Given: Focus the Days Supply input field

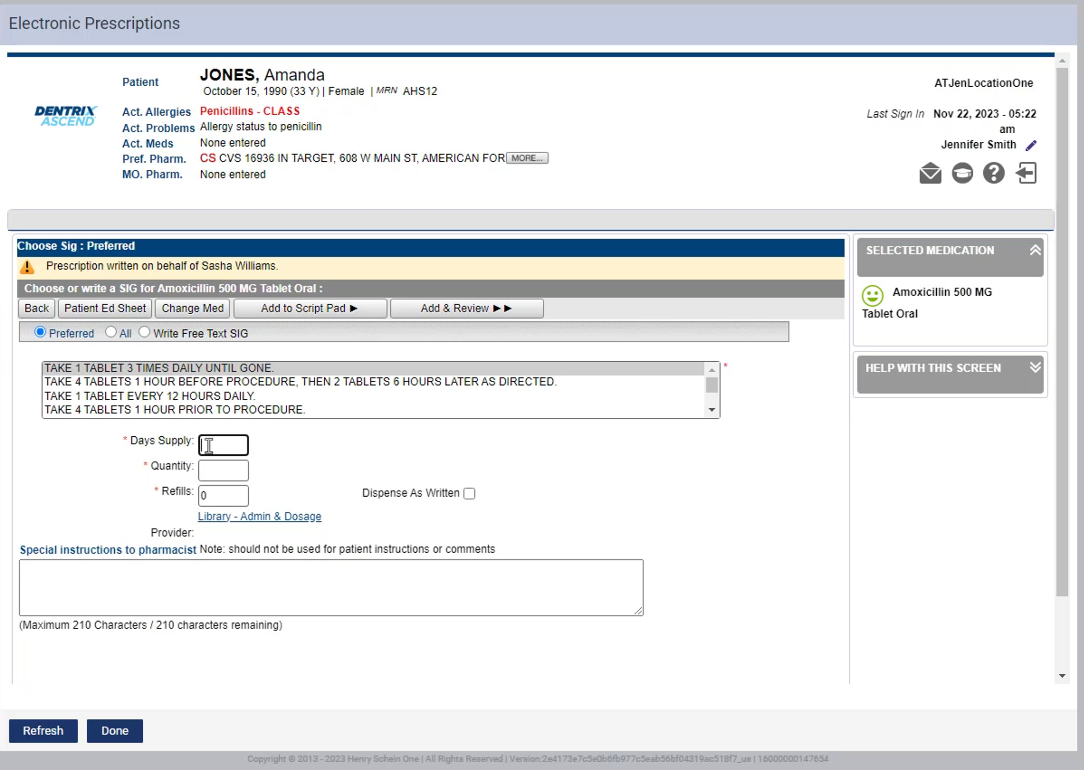Looking at the screenshot, I should pyautogui.click(x=223, y=445).
